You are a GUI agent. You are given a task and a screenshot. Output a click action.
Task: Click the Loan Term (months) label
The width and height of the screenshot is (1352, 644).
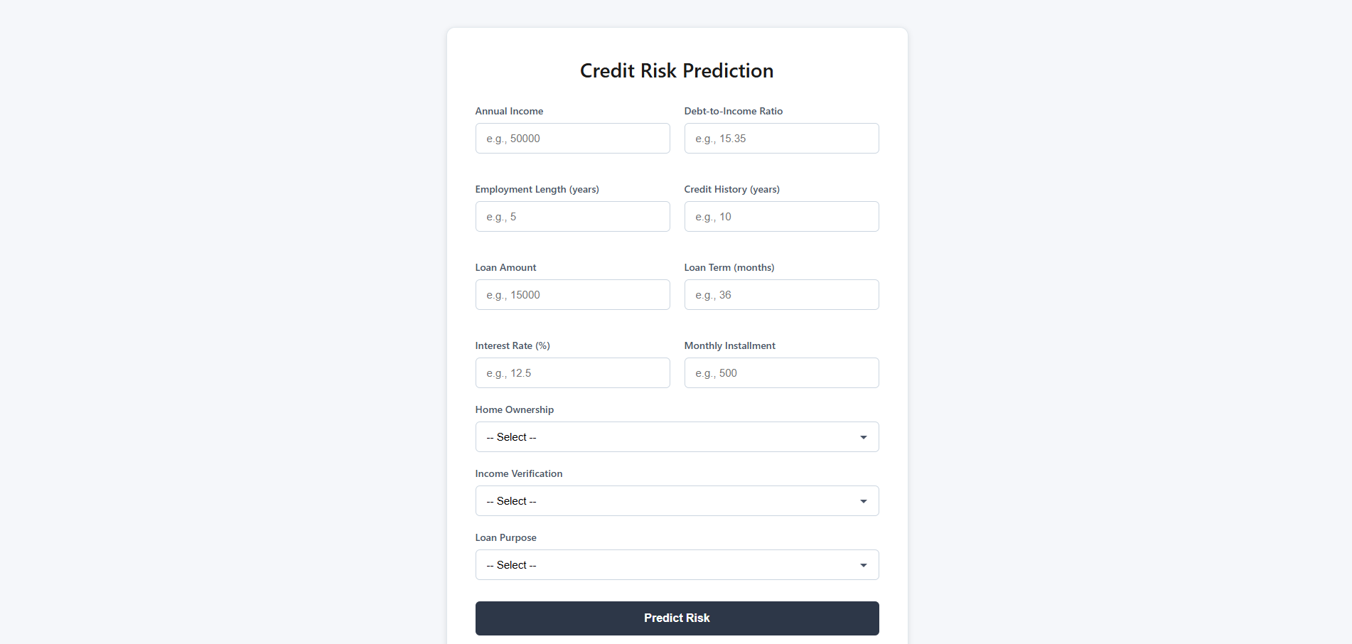(729, 267)
